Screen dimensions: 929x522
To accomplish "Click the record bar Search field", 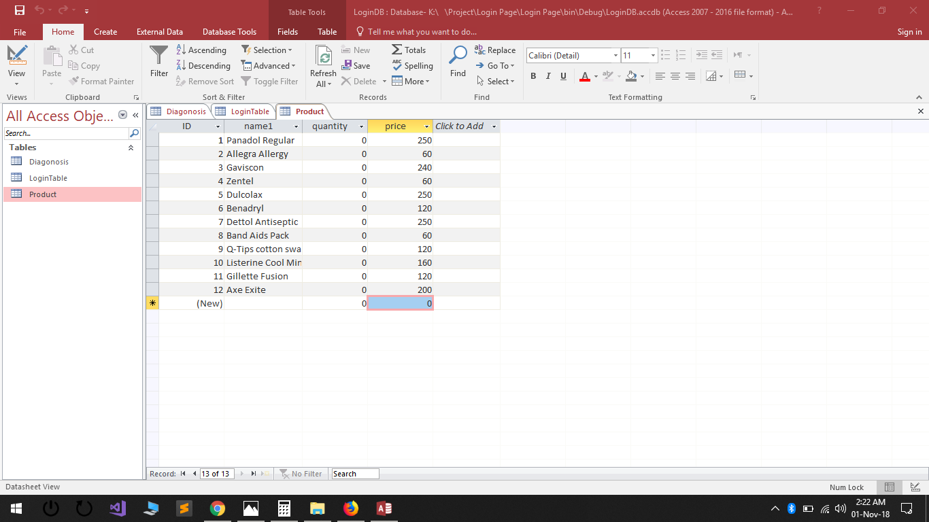I will tap(354, 474).
